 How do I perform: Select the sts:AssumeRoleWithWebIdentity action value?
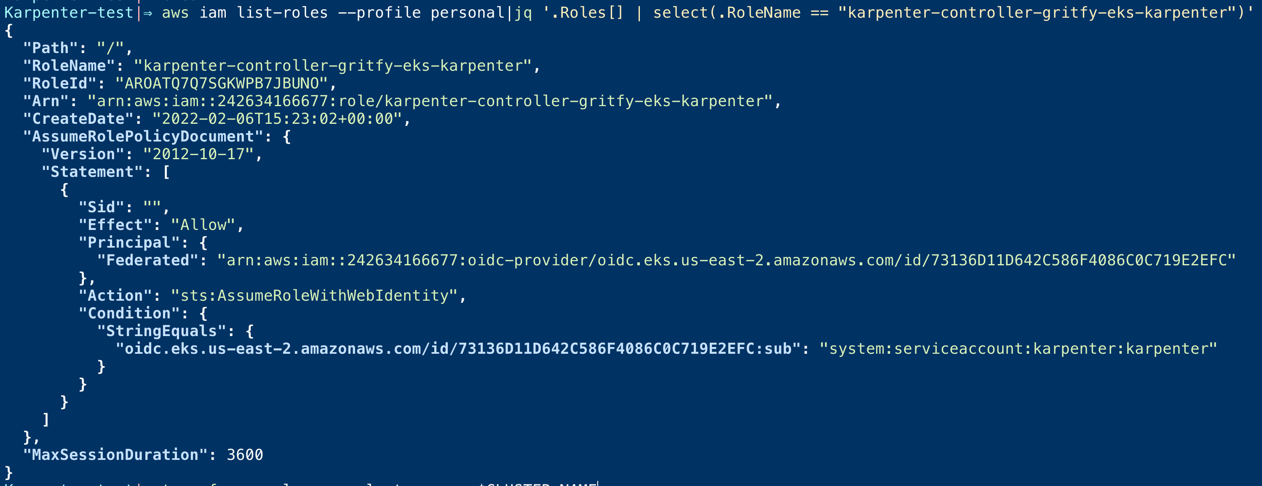314,295
